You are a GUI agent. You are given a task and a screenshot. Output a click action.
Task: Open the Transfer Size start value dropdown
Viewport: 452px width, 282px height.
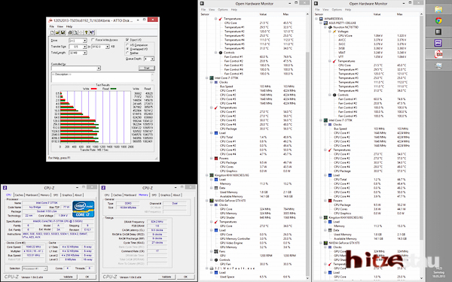(84, 47)
